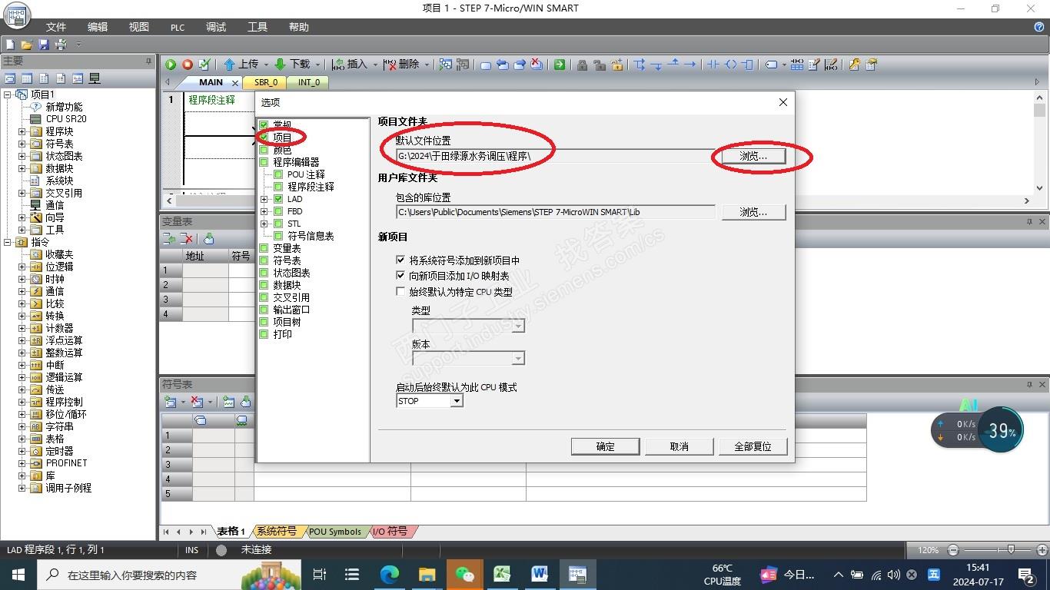Switch to the INT_0 tab
The image size is (1050, 590).
click(309, 82)
